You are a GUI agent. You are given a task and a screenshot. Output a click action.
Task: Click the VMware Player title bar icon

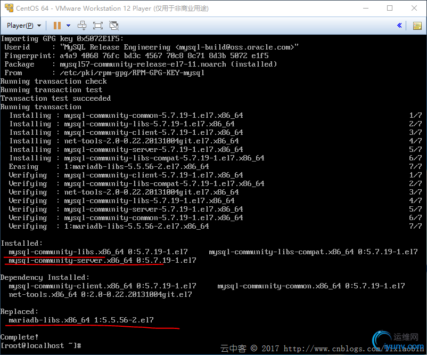tap(9, 8)
